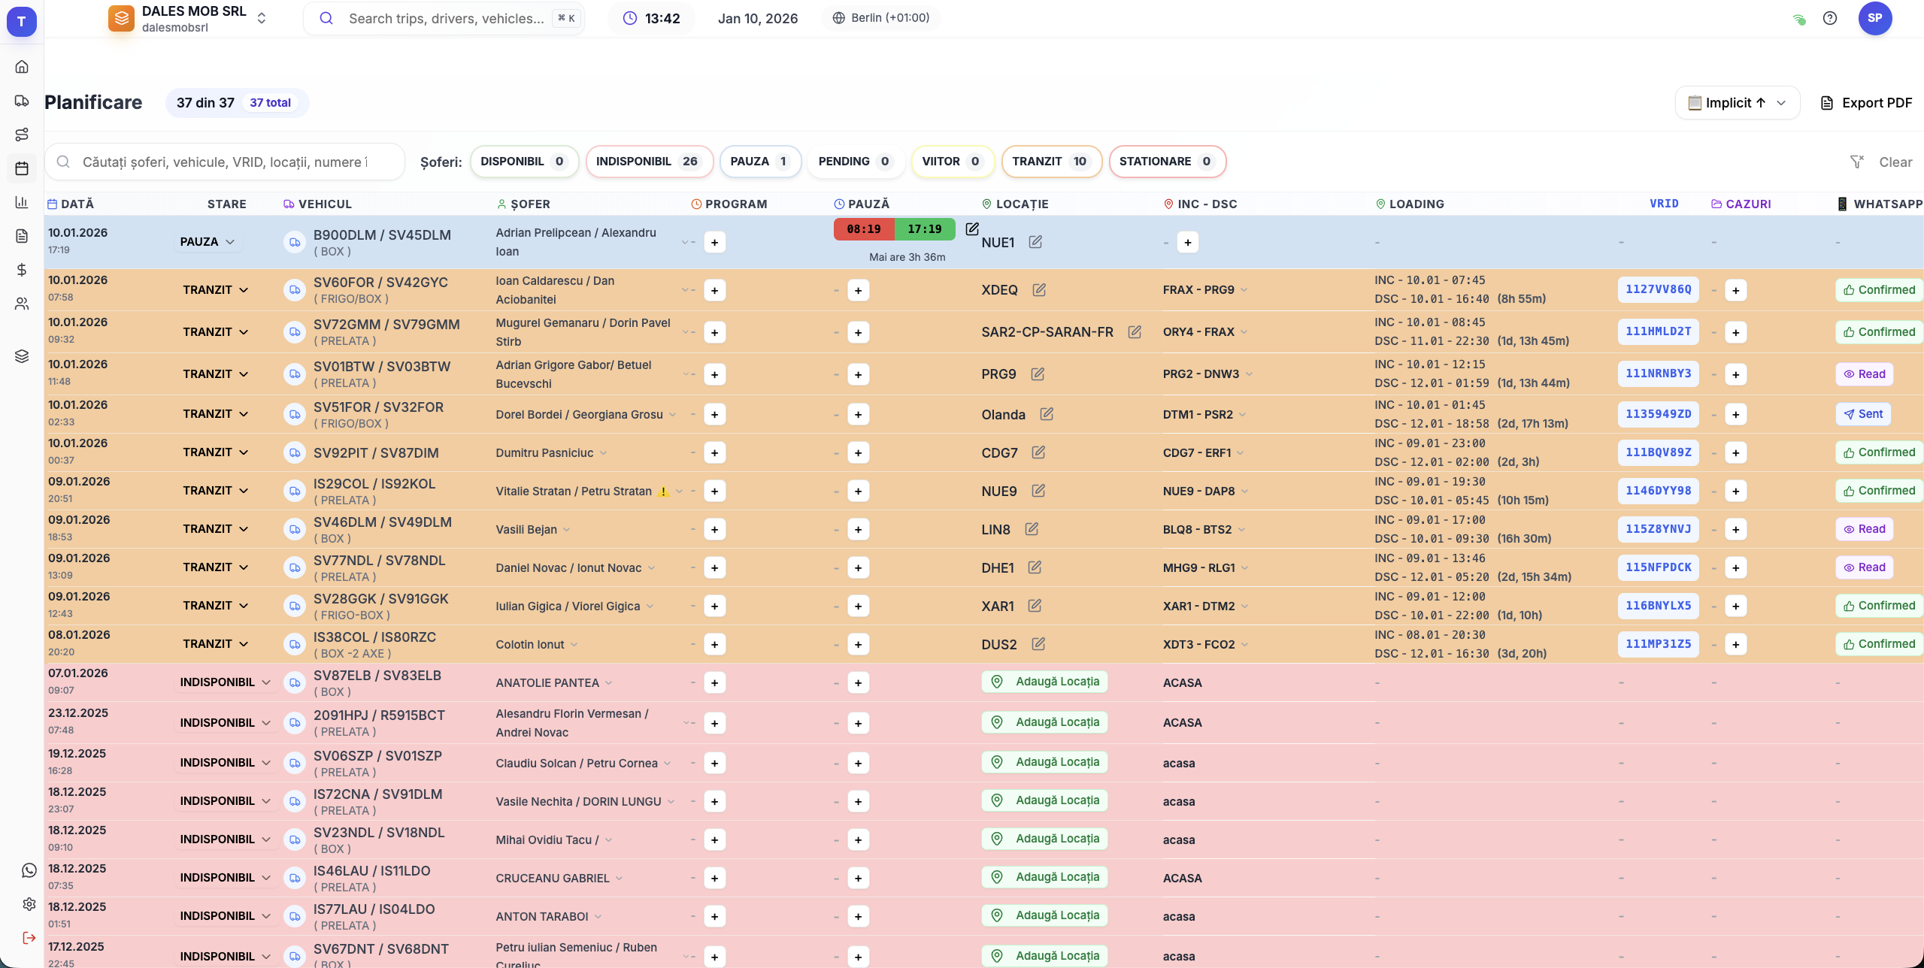
Task: Click the red 08:19 pause timer segment
Action: click(863, 229)
